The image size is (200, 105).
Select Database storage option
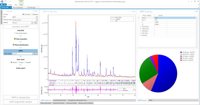click(32, 14)
